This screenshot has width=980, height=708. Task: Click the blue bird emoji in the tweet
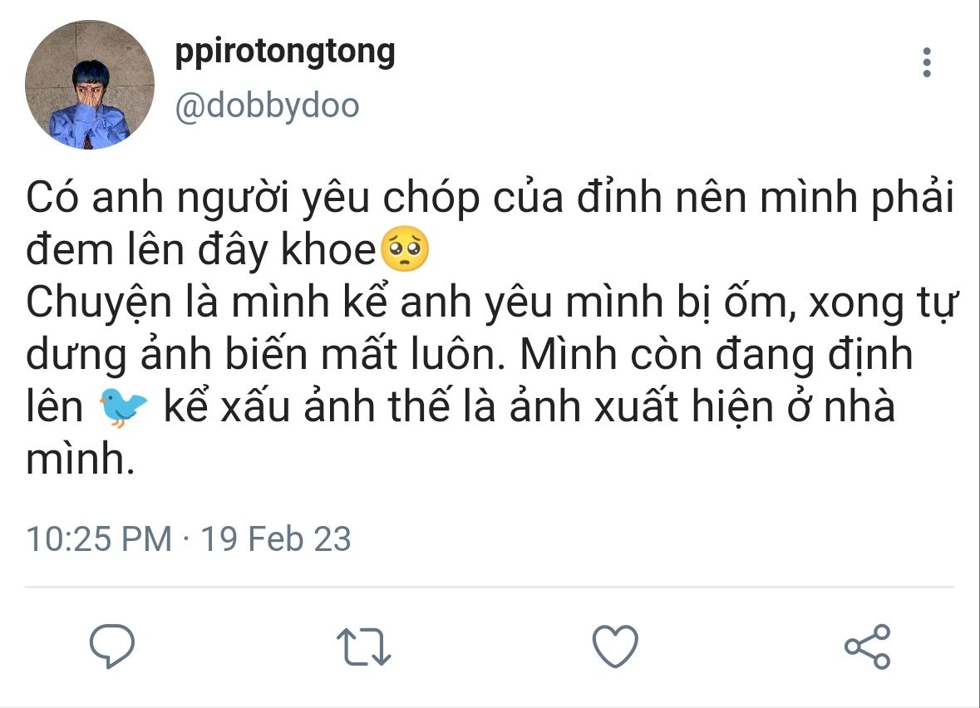coord(123,408)
